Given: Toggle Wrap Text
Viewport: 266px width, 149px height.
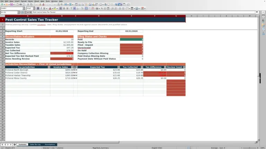Looking at the screenshot, I should click(x=82, y=8).
